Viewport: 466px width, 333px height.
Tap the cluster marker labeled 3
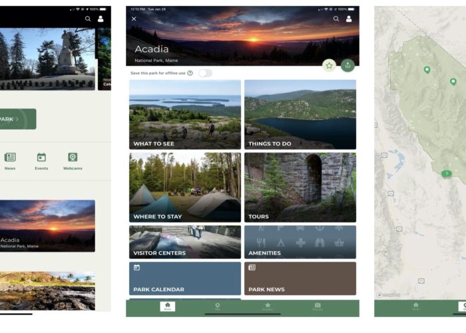[447, 174]
